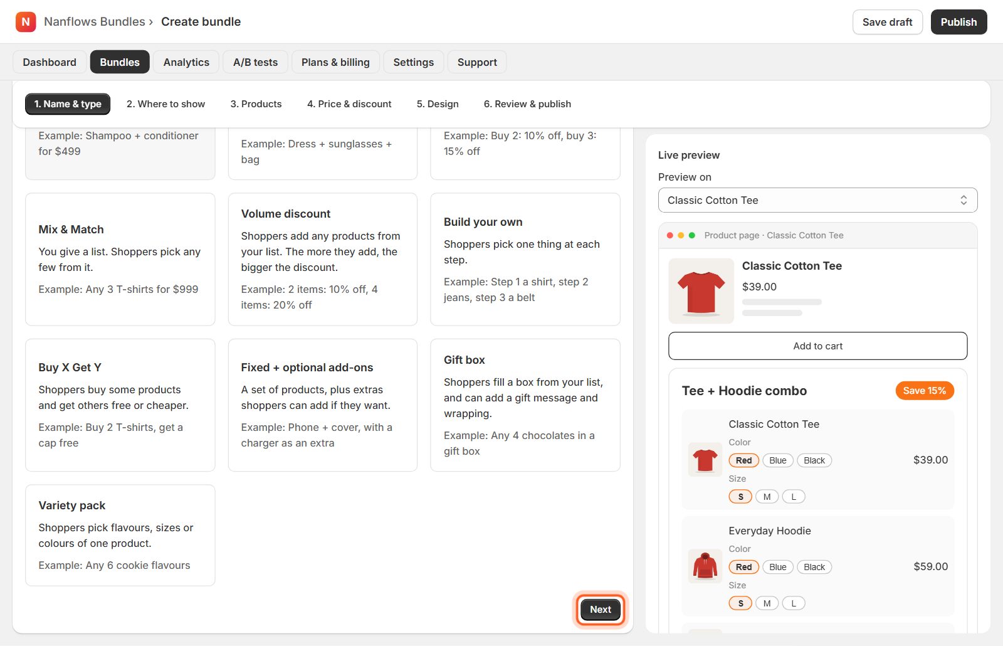Select Red color for Classic Cotton Tee
The image size is (1003, 646).
click(744, 460)
